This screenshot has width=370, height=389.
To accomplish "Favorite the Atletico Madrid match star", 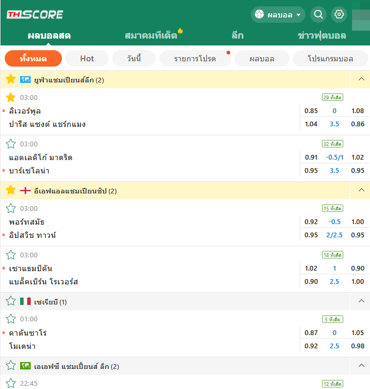I will coord(11,144).
